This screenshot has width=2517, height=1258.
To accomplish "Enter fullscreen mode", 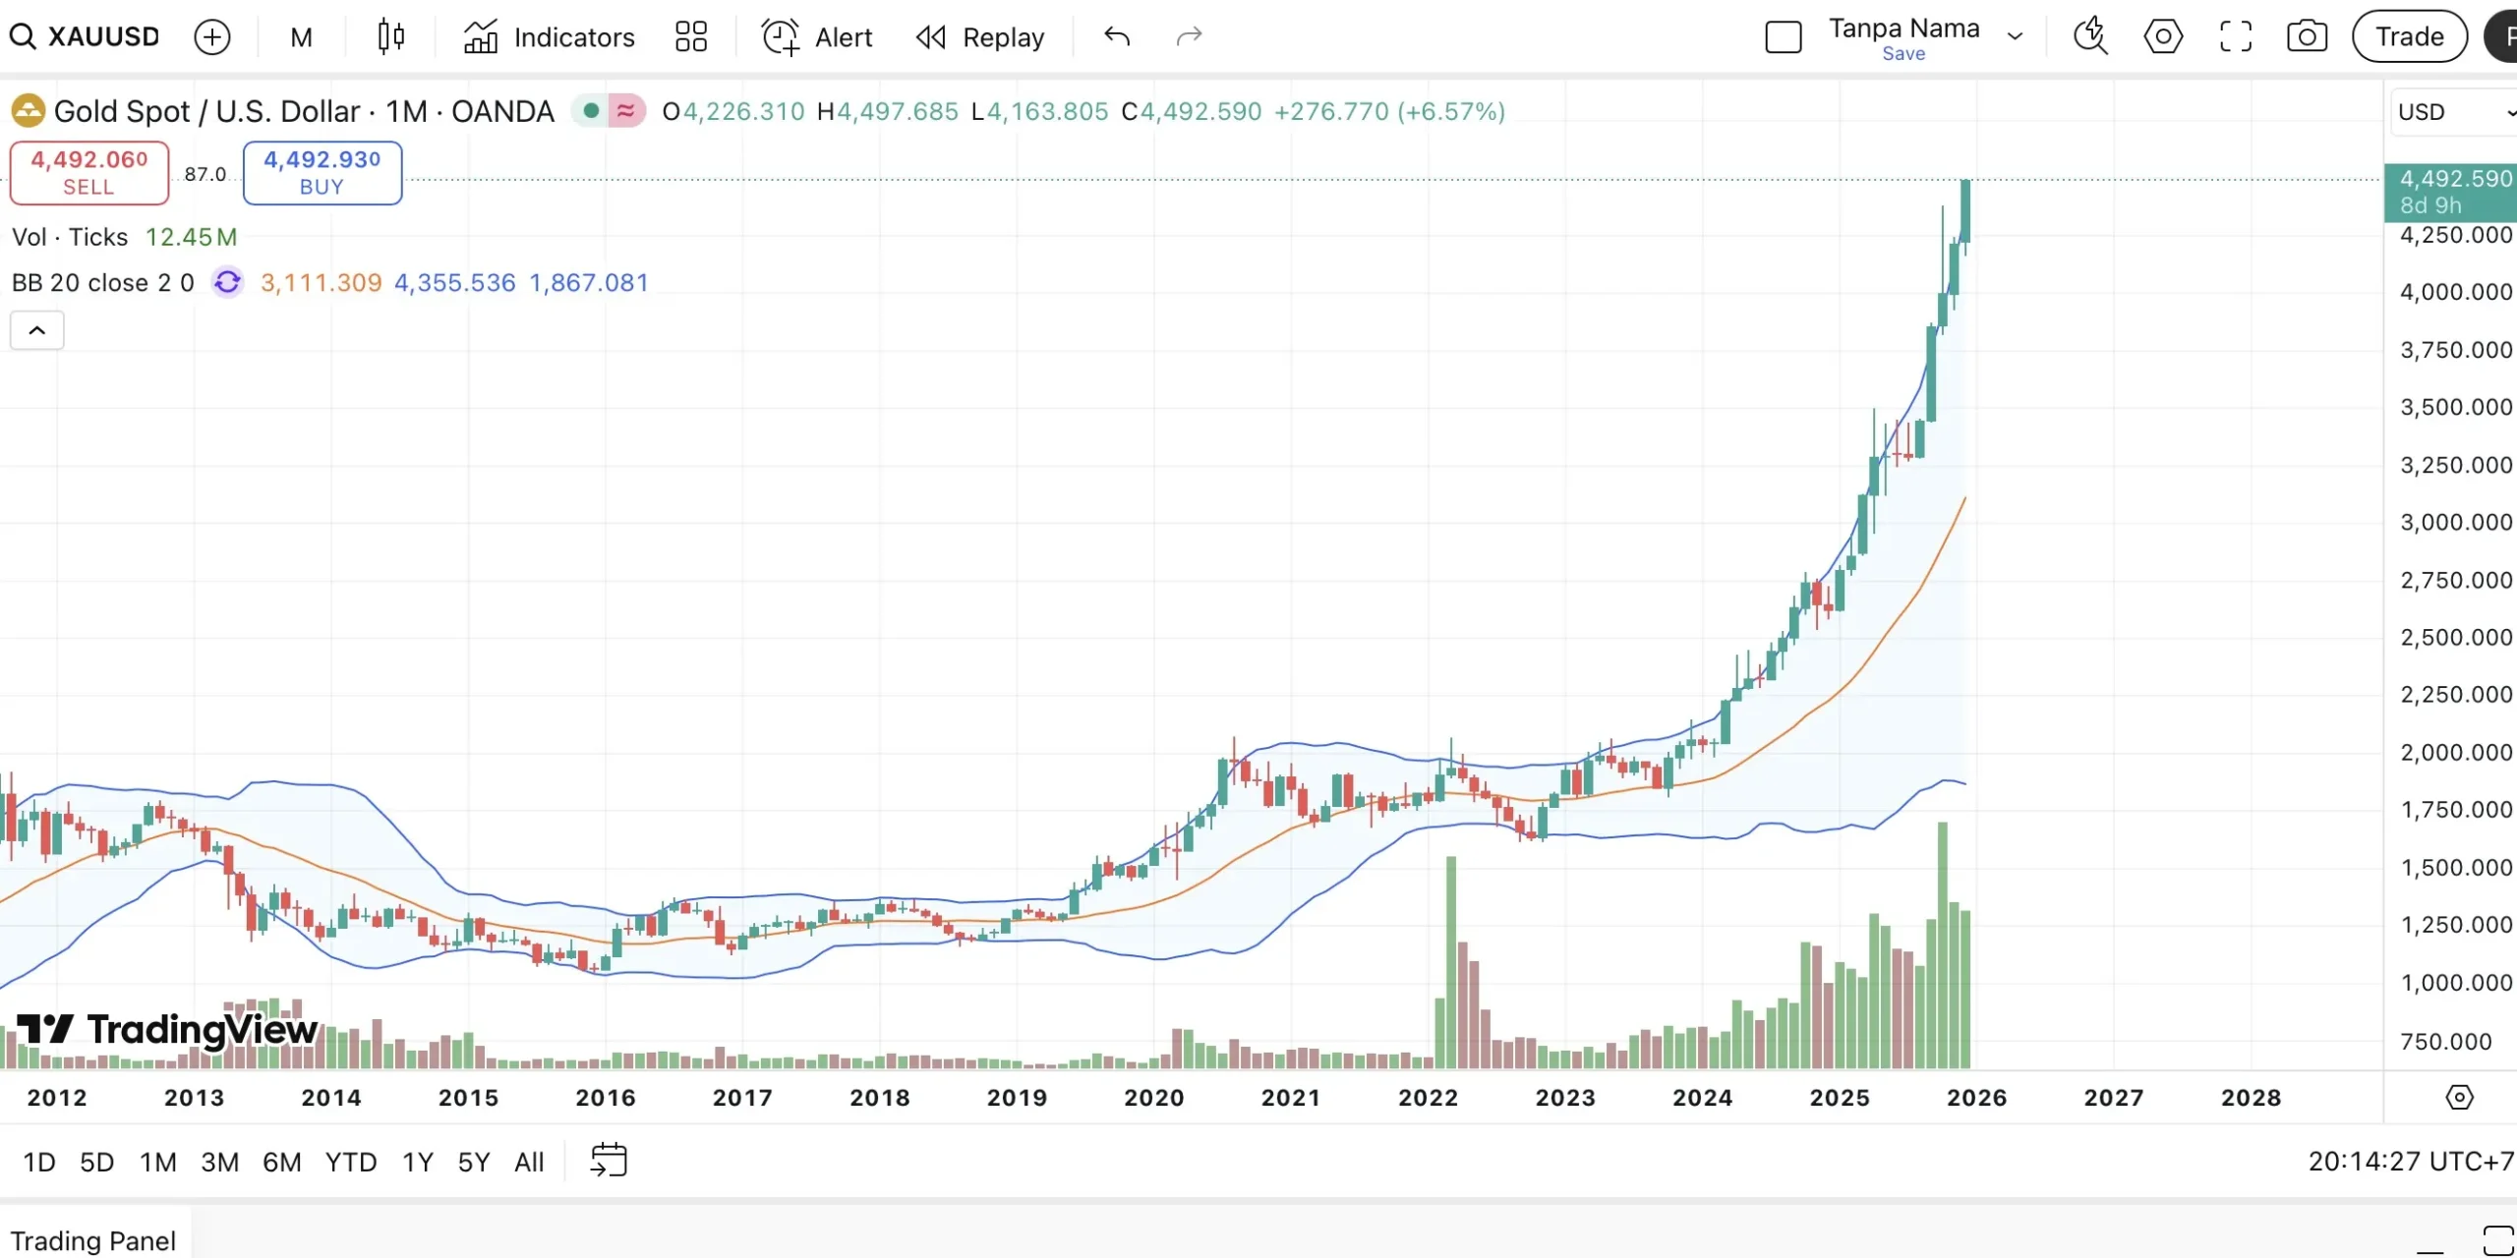I will click(x=2234, y=36).
